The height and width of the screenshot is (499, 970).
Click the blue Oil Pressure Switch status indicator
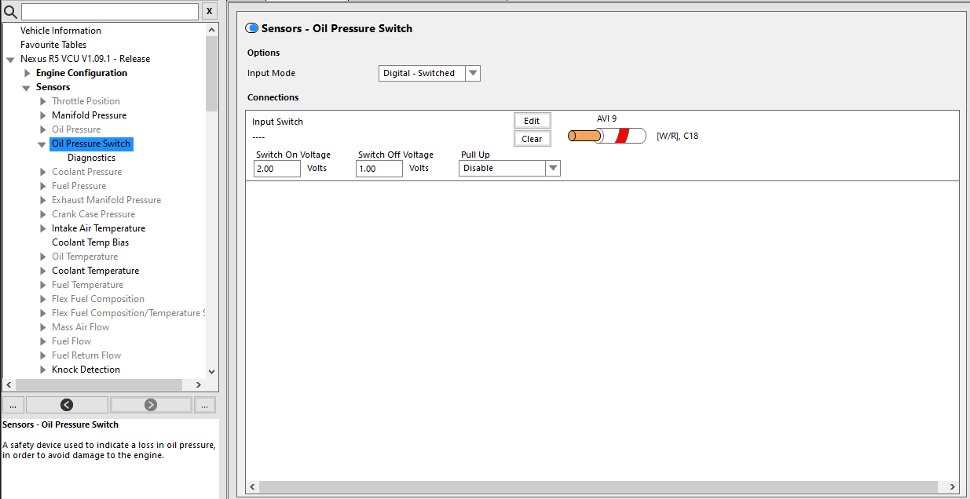point(252,28)
